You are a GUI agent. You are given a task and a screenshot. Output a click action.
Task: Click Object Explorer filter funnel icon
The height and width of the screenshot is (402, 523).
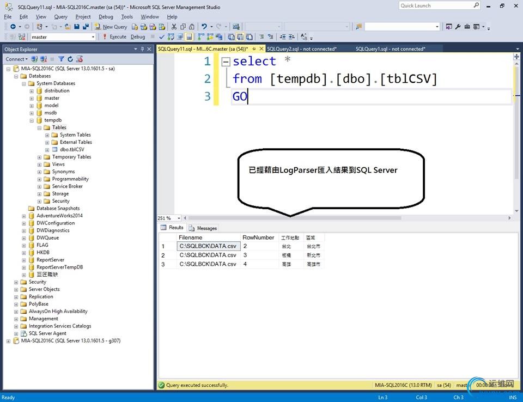click(x=62, y=59)
